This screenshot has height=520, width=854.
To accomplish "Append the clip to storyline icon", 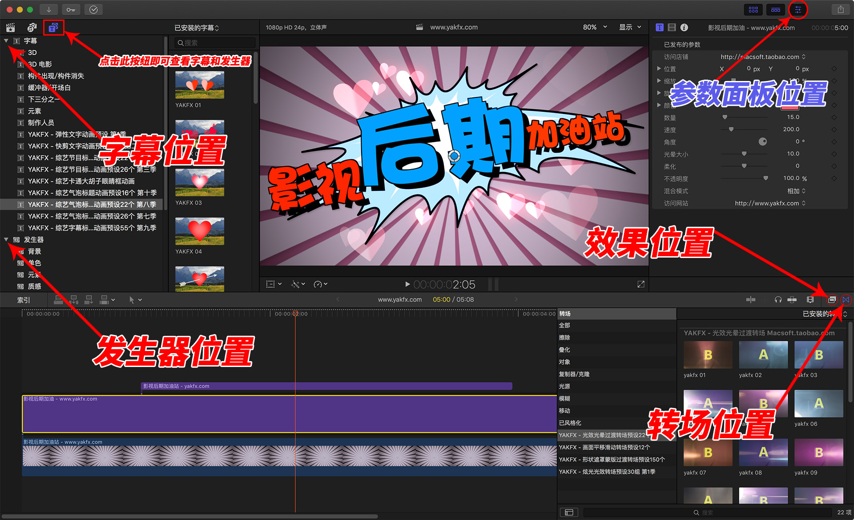I will click(x=89, y=300).
